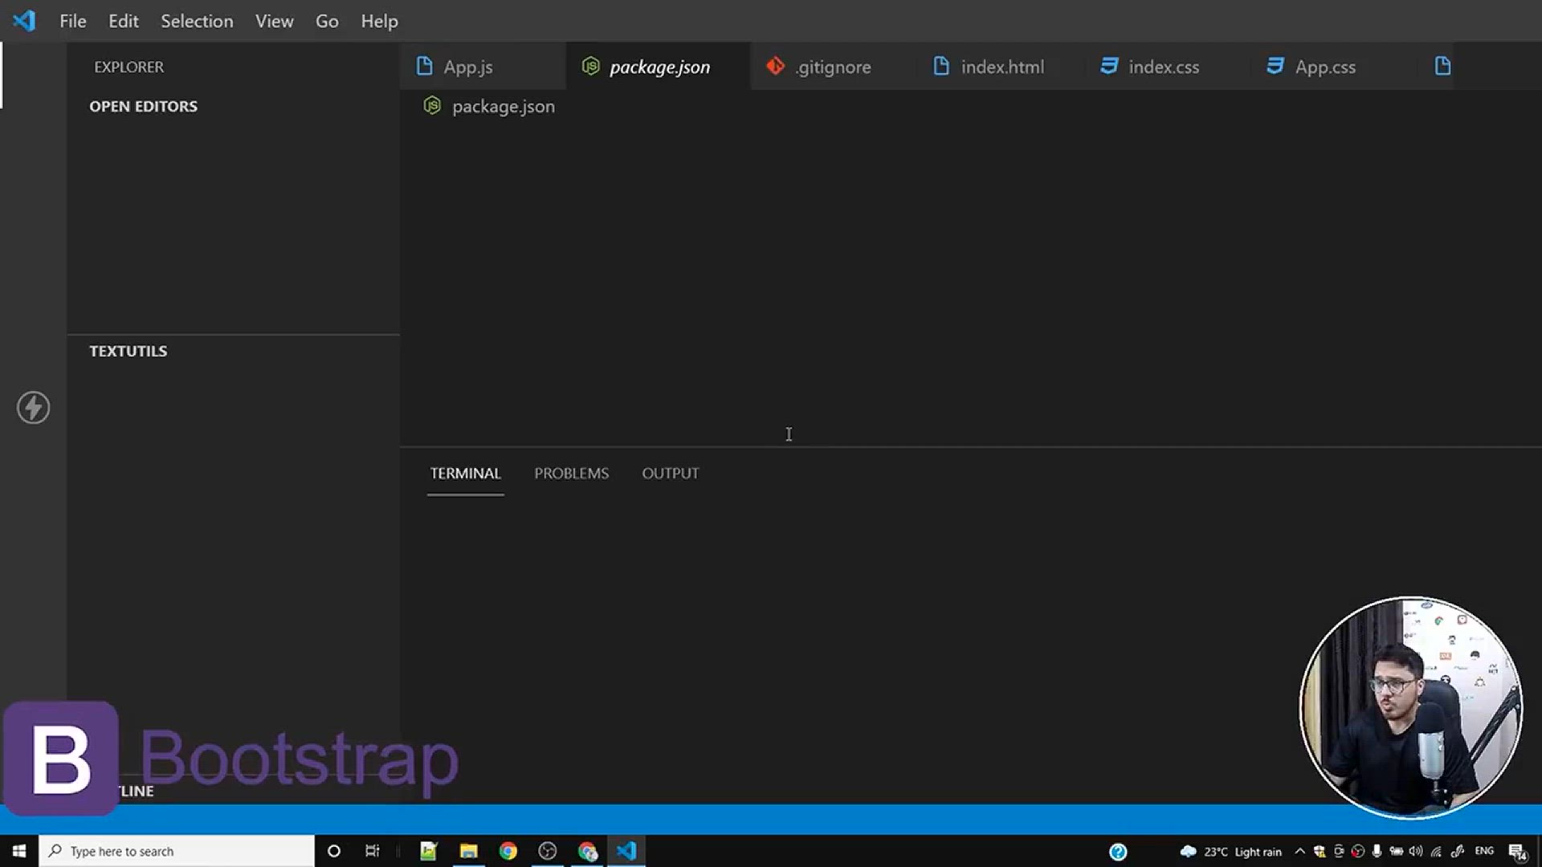1542x867 pixels.
Task: Open the Wi-Fi network tray icon
Action: (x=1436, y=852)
